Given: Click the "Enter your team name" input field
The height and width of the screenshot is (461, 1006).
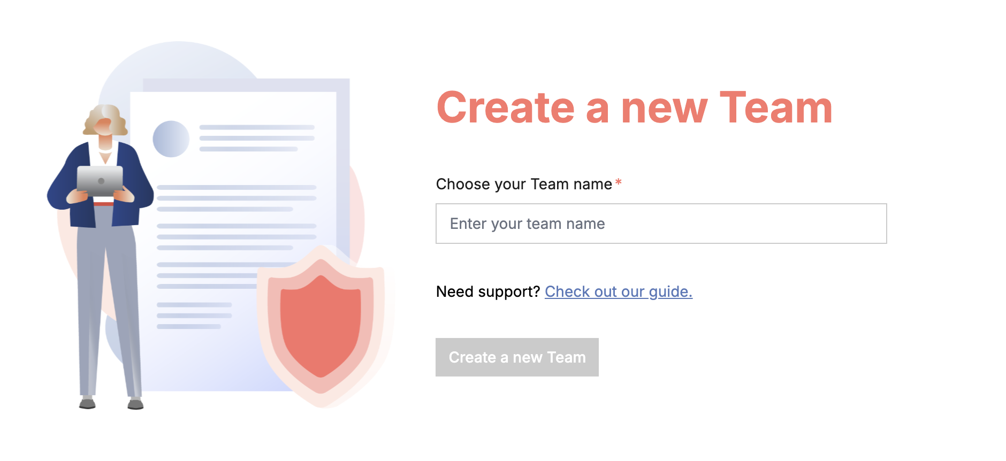Looking at the screenshot, I should [661, 224].
